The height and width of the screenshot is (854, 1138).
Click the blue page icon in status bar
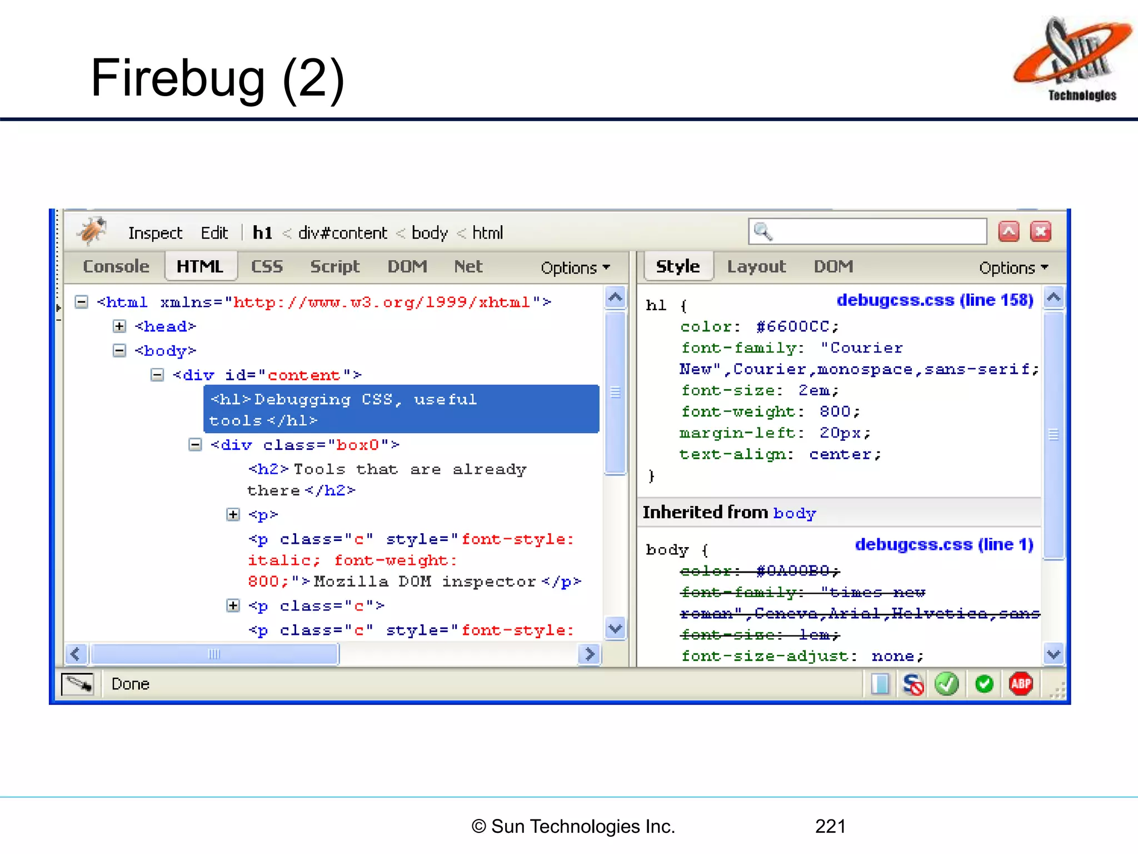point(880,684)
